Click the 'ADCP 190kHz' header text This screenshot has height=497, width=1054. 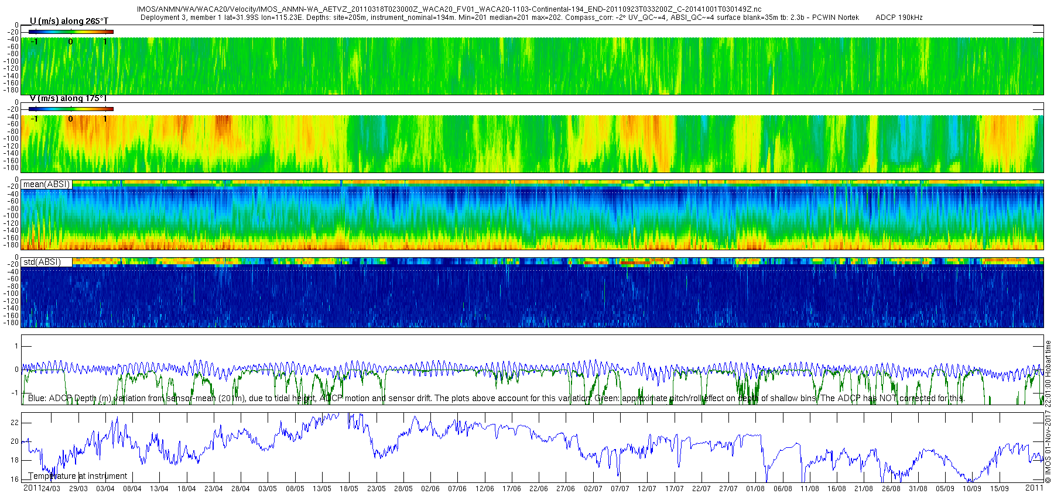(x=899, y=18)
